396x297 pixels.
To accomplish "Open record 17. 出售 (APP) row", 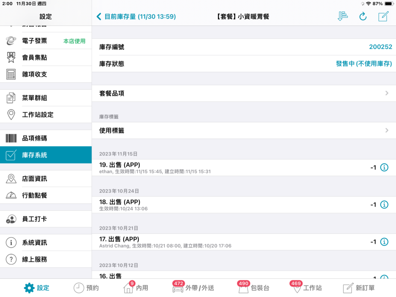I will coord(244,242).
